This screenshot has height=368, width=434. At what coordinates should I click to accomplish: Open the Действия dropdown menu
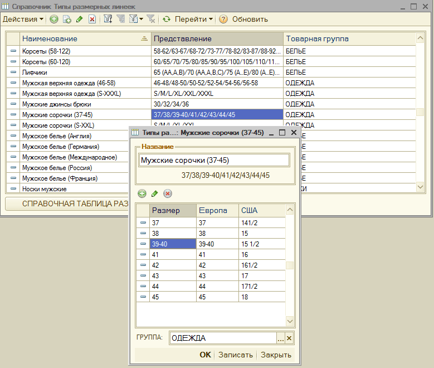click(x=23, y=19)
